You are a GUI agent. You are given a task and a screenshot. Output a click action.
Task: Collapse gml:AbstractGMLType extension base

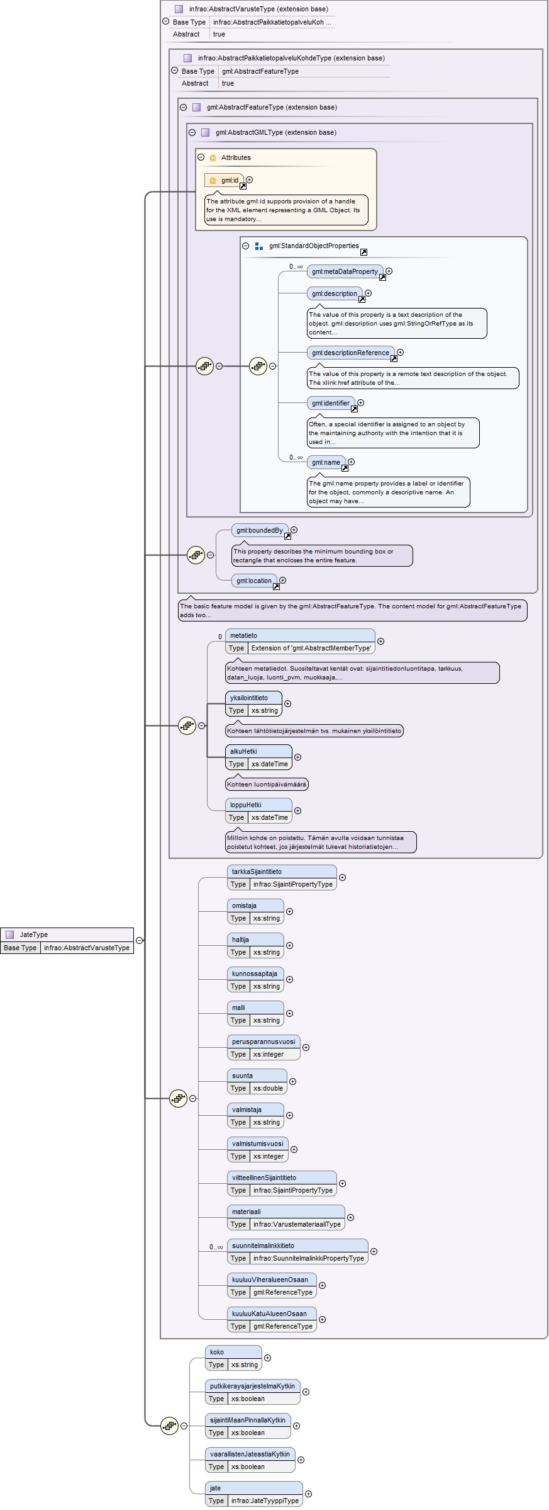coord(192,132)
